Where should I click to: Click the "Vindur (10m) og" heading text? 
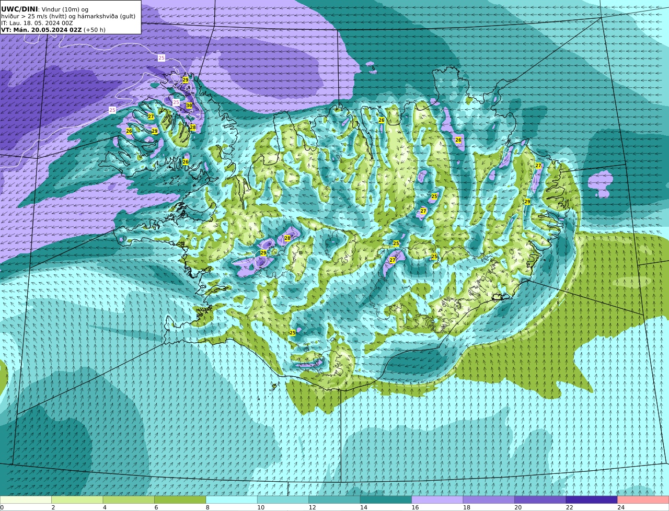pyautogui.click(x=65, y=9)
